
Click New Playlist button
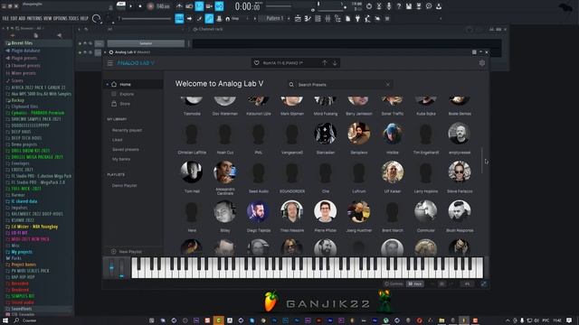127,252
